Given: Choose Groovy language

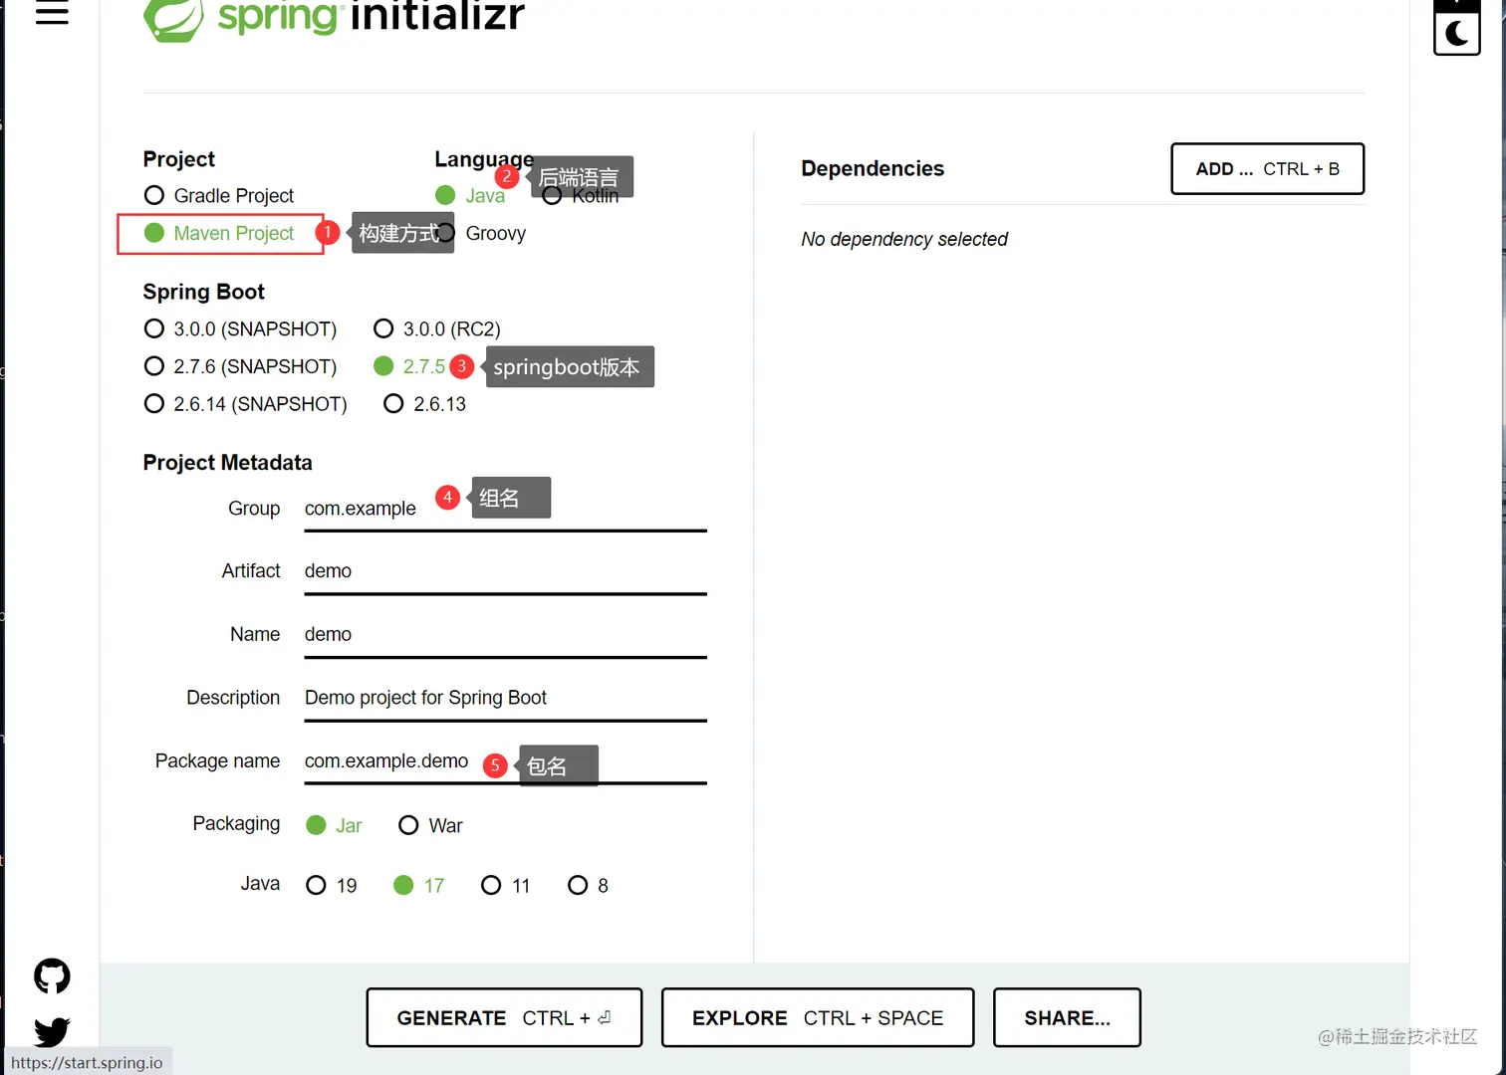Looking at the screenshot, I should click(481, 233).
